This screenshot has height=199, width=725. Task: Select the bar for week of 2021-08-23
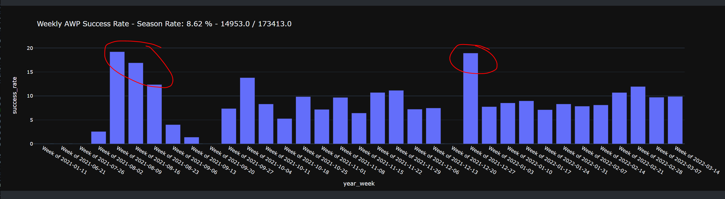pyautogui.click(x=154, y=114)
